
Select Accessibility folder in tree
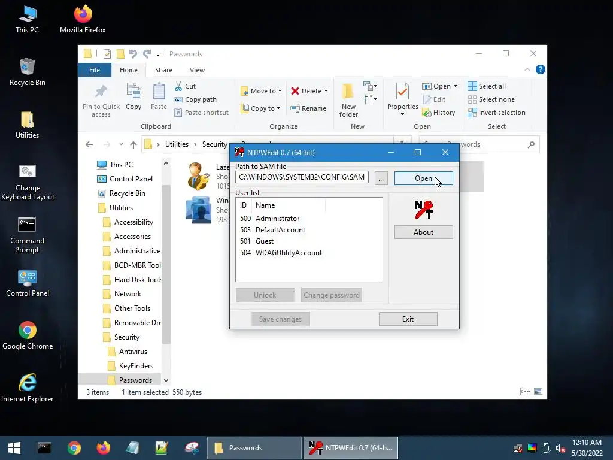point(133,222)
